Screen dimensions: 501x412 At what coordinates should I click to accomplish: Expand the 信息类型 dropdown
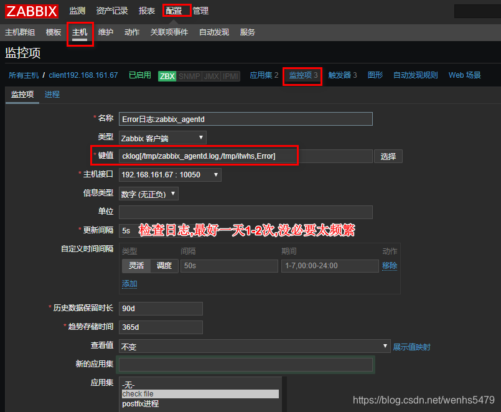148,194
